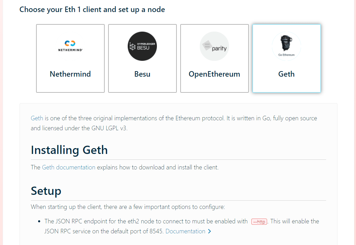Click the --http code snippet

coord(259,222)
